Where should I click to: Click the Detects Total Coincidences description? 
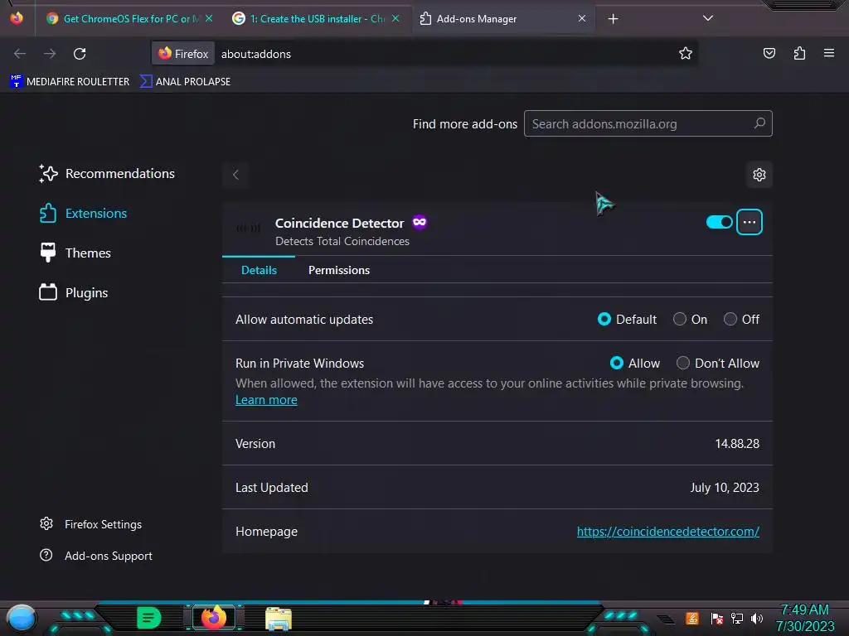[x=342, y=241]
